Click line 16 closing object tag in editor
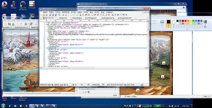This screenshot has height=108, width=212. (x=51, y=48)
